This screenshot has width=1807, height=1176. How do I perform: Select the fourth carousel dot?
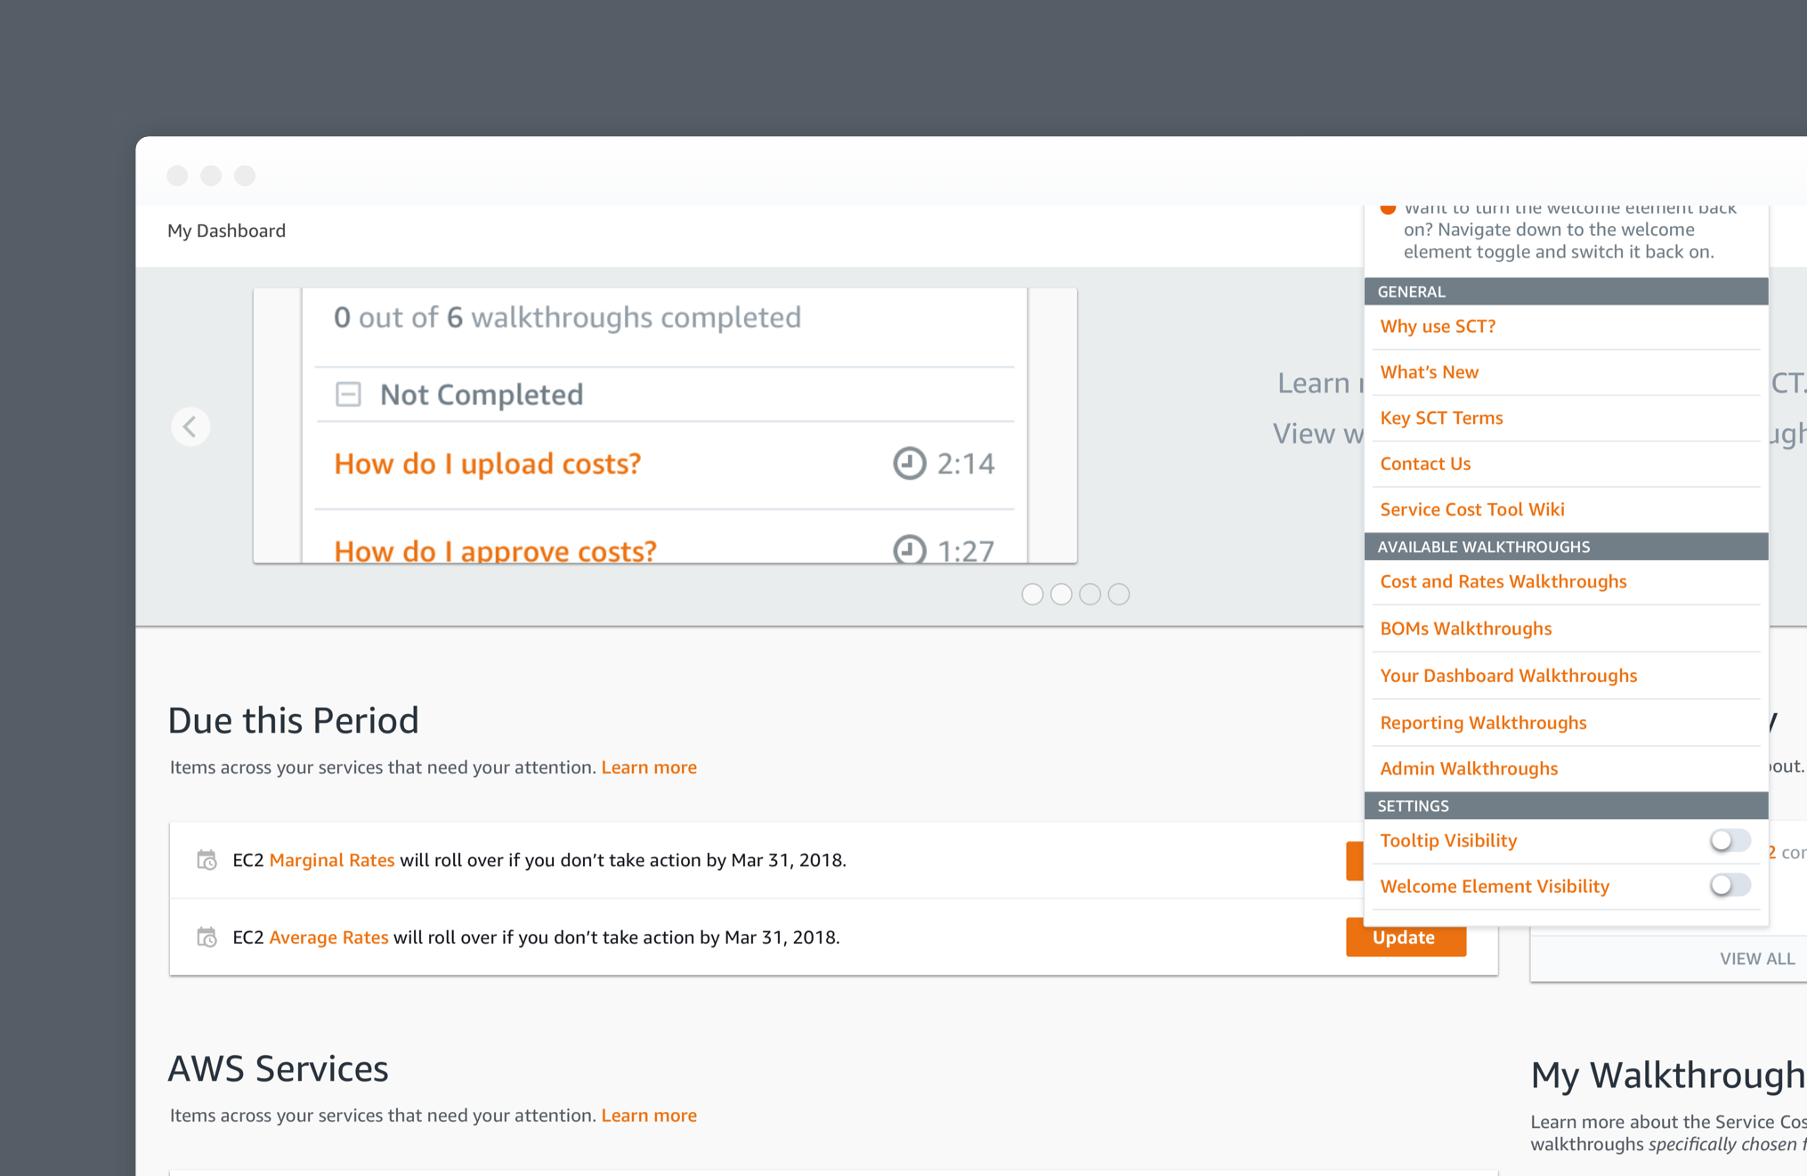(1119, 594)
